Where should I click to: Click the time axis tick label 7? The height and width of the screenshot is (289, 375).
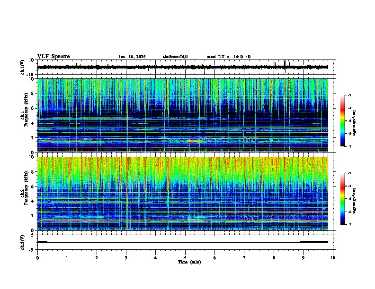point(244,258)
